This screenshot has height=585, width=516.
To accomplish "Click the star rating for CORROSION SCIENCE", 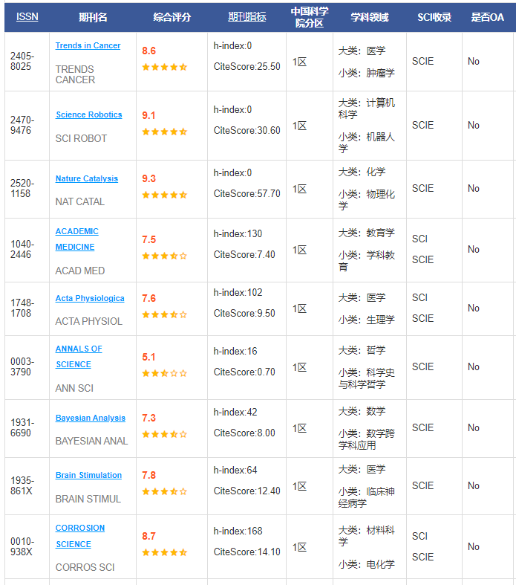I will [164, 552].
